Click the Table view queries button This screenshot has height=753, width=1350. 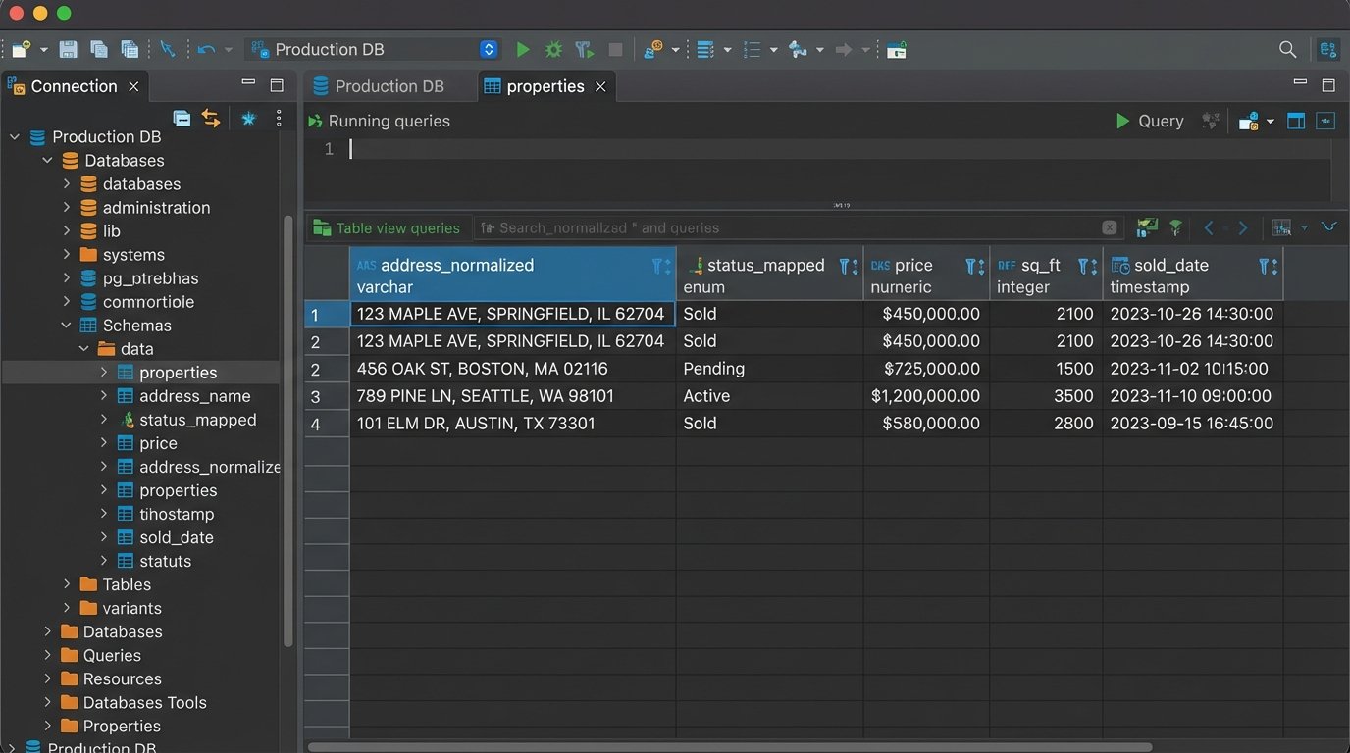[x=387, y=228]
